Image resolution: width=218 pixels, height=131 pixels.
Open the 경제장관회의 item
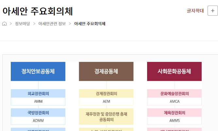point(106,93)
